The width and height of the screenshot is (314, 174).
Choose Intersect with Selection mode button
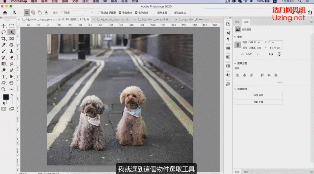point(46,13)
